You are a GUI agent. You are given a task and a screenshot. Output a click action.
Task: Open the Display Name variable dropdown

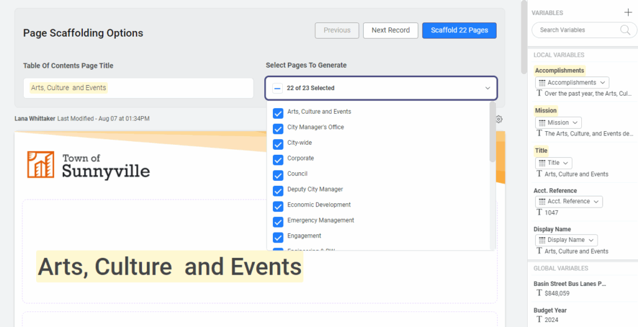pos(566,240)
